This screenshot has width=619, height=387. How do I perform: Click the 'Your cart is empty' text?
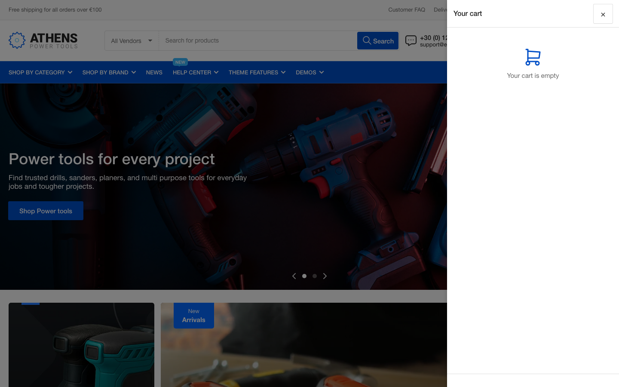533,76
